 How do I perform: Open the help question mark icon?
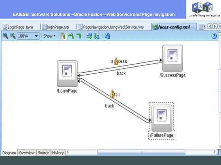pos(214,36)
